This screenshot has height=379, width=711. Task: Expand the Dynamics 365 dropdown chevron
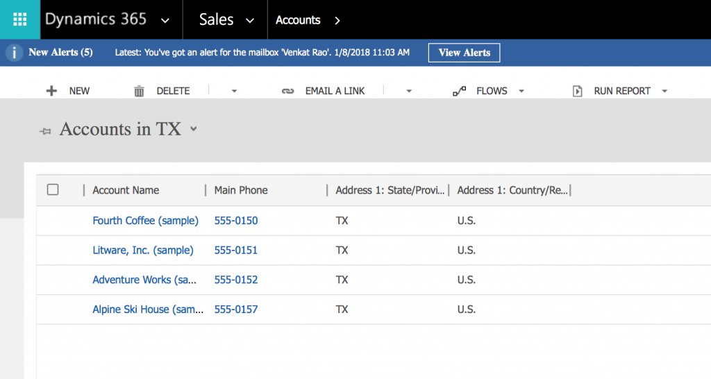point(165,21)
